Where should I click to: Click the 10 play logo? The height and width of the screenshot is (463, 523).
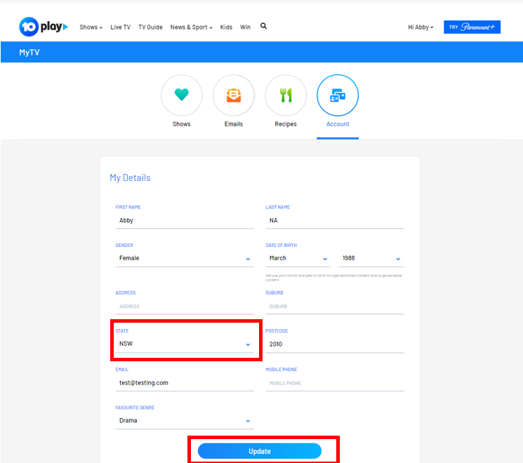(44, 27)
